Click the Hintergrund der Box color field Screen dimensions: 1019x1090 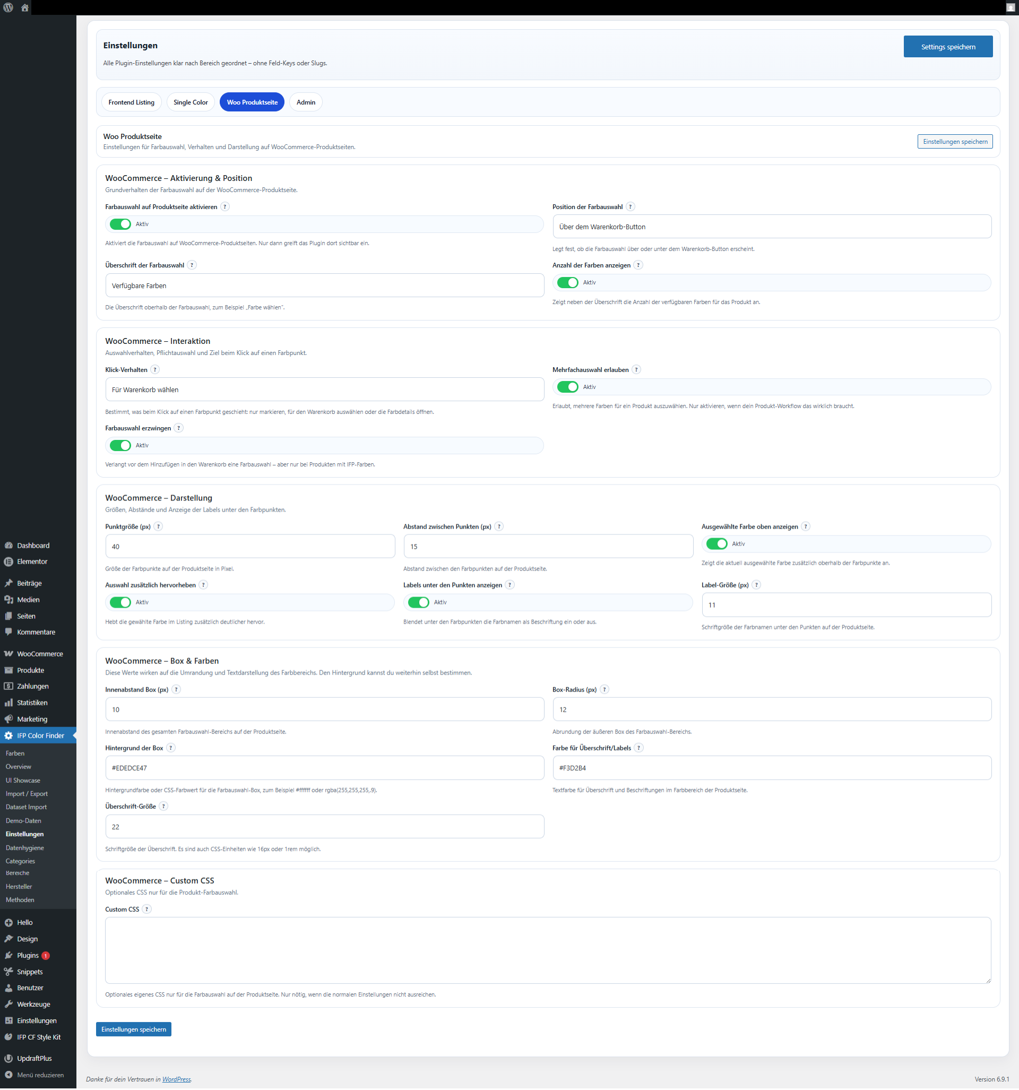pos(324,767)
